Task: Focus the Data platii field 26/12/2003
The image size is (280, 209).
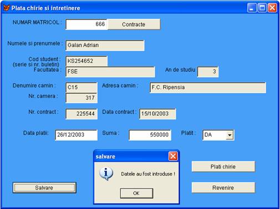Action: click(76, 135)
